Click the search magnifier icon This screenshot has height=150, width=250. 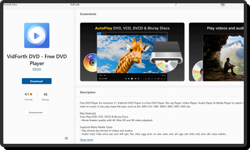(x=176, y=5)
